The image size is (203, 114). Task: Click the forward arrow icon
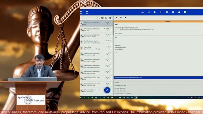(125, 18)
